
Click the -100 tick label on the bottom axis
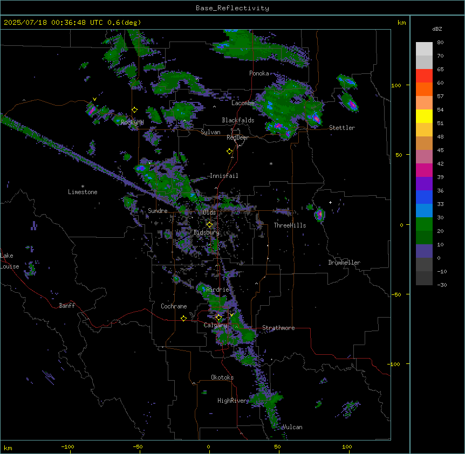(67, 446)
